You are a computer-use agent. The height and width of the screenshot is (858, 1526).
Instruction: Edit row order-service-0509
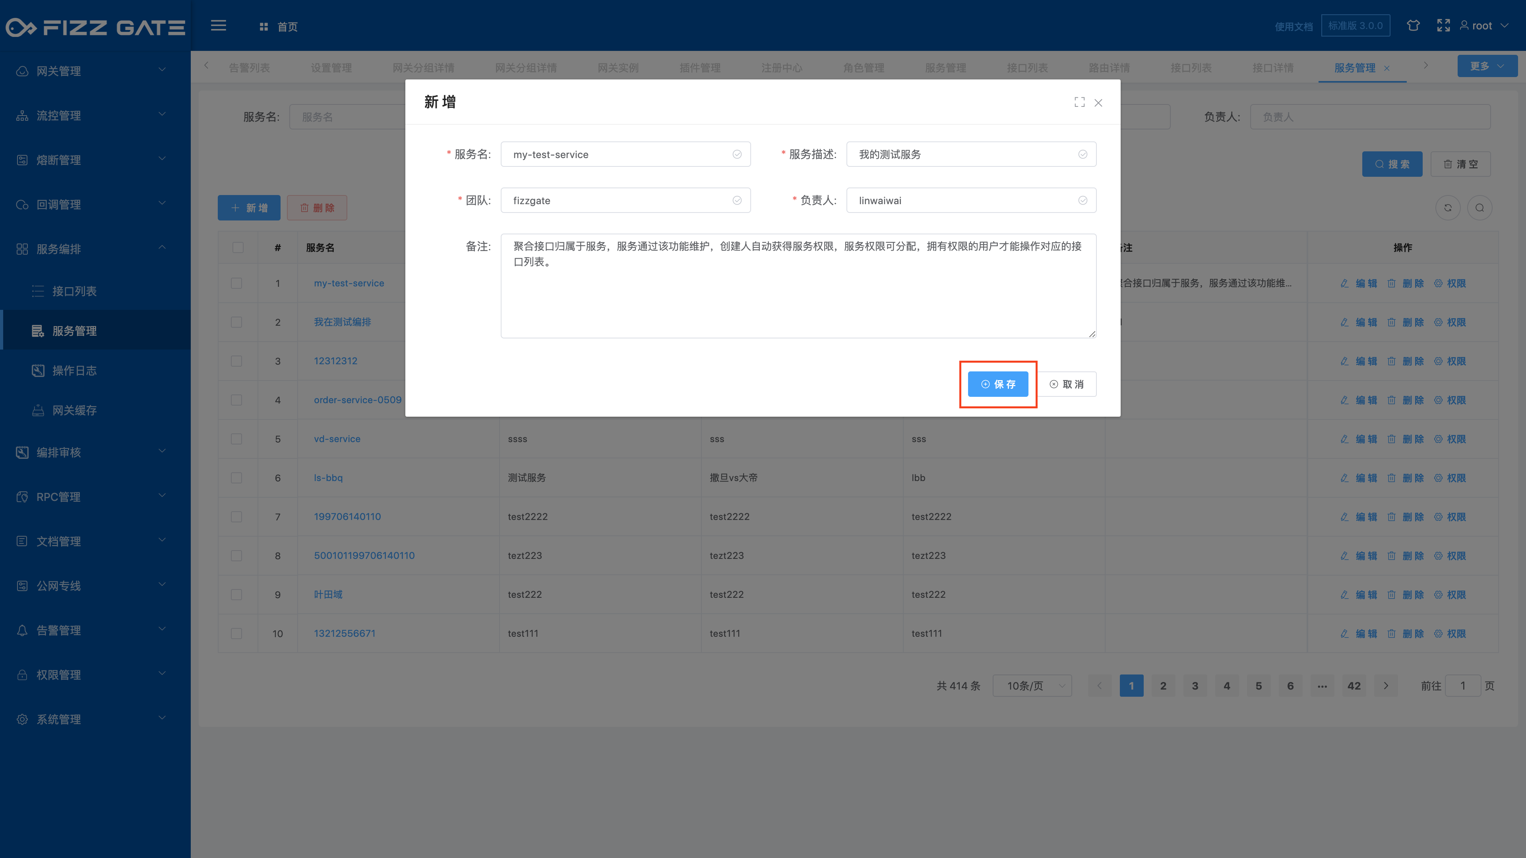(1358, 400)
